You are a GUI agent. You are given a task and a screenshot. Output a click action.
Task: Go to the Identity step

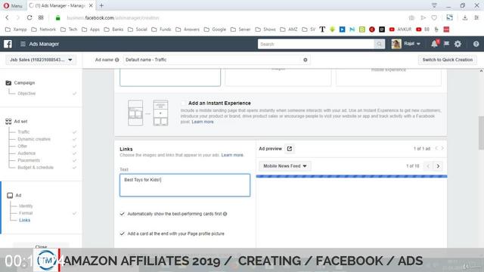click(26, 206)
